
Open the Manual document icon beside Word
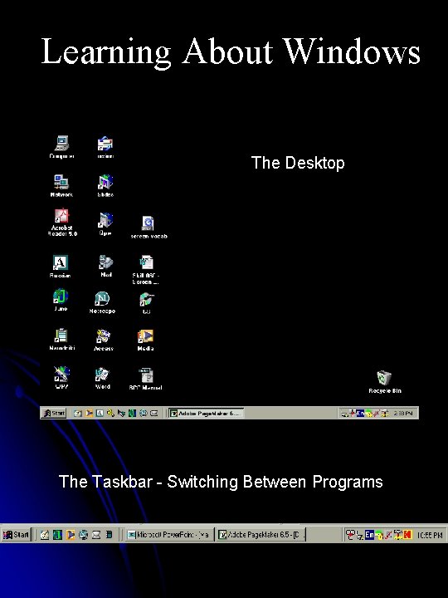click(x=145, y=379)
